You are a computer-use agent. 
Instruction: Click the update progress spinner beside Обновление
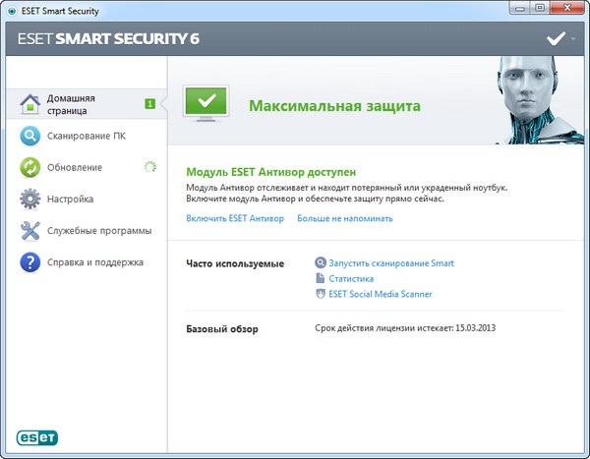coord(149,167)
